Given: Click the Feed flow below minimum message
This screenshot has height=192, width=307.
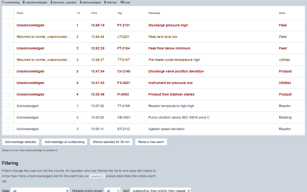Looking at the screenshot, I should (x=169, y=48).
